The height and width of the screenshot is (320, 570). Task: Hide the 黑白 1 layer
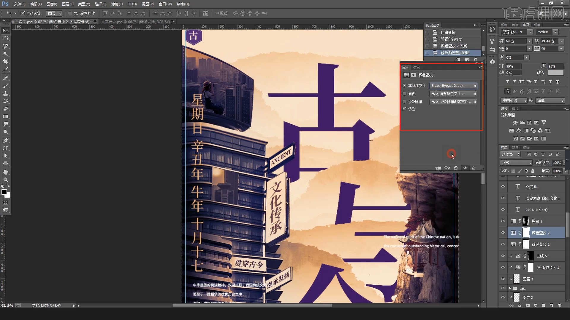tap(503, 221)
